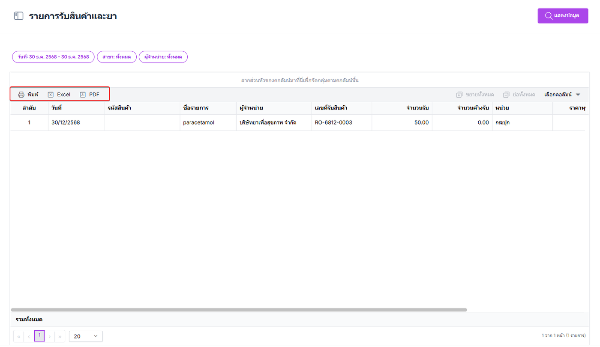The height and width of the screenshot is (347, 600).
Task: Sort by the จำนวนรับ column header
Action: [402, 108]
